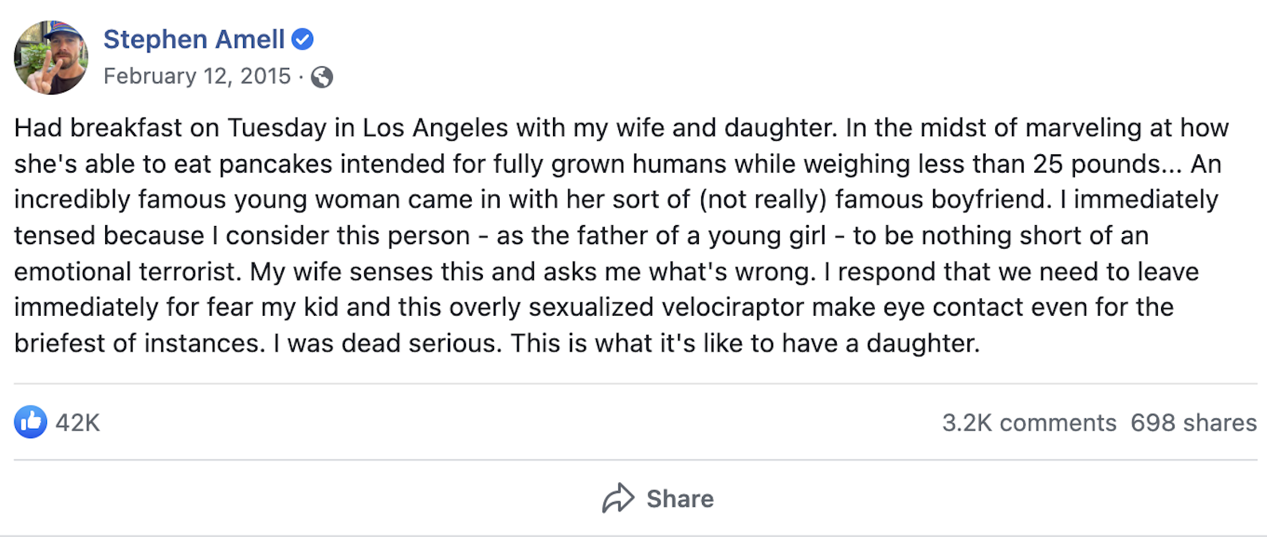The image size is (1267, 537).
Task: View the 3.2K comments
Action: [x=1029, y=422]
